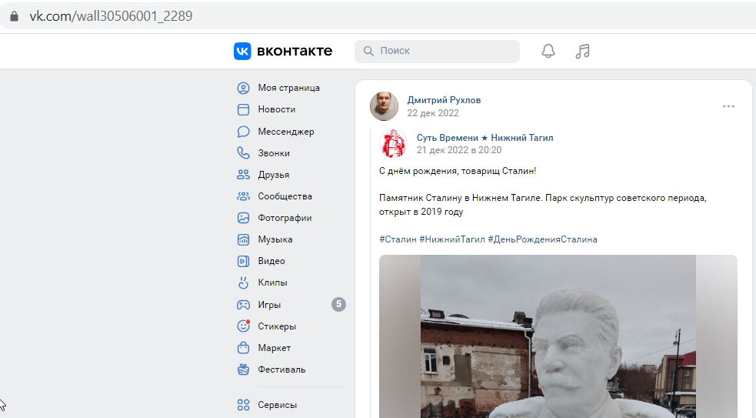Open Суть Времени ★ Нижний Тагил community
The height and width of the screenshot is (418, 756).
485,138
